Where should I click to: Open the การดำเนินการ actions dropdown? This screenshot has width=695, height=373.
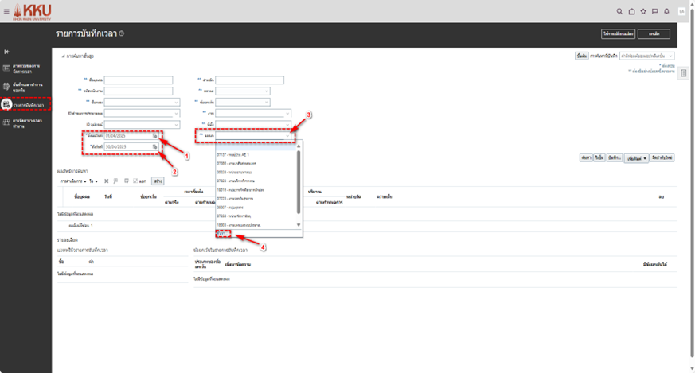(72, 181)
